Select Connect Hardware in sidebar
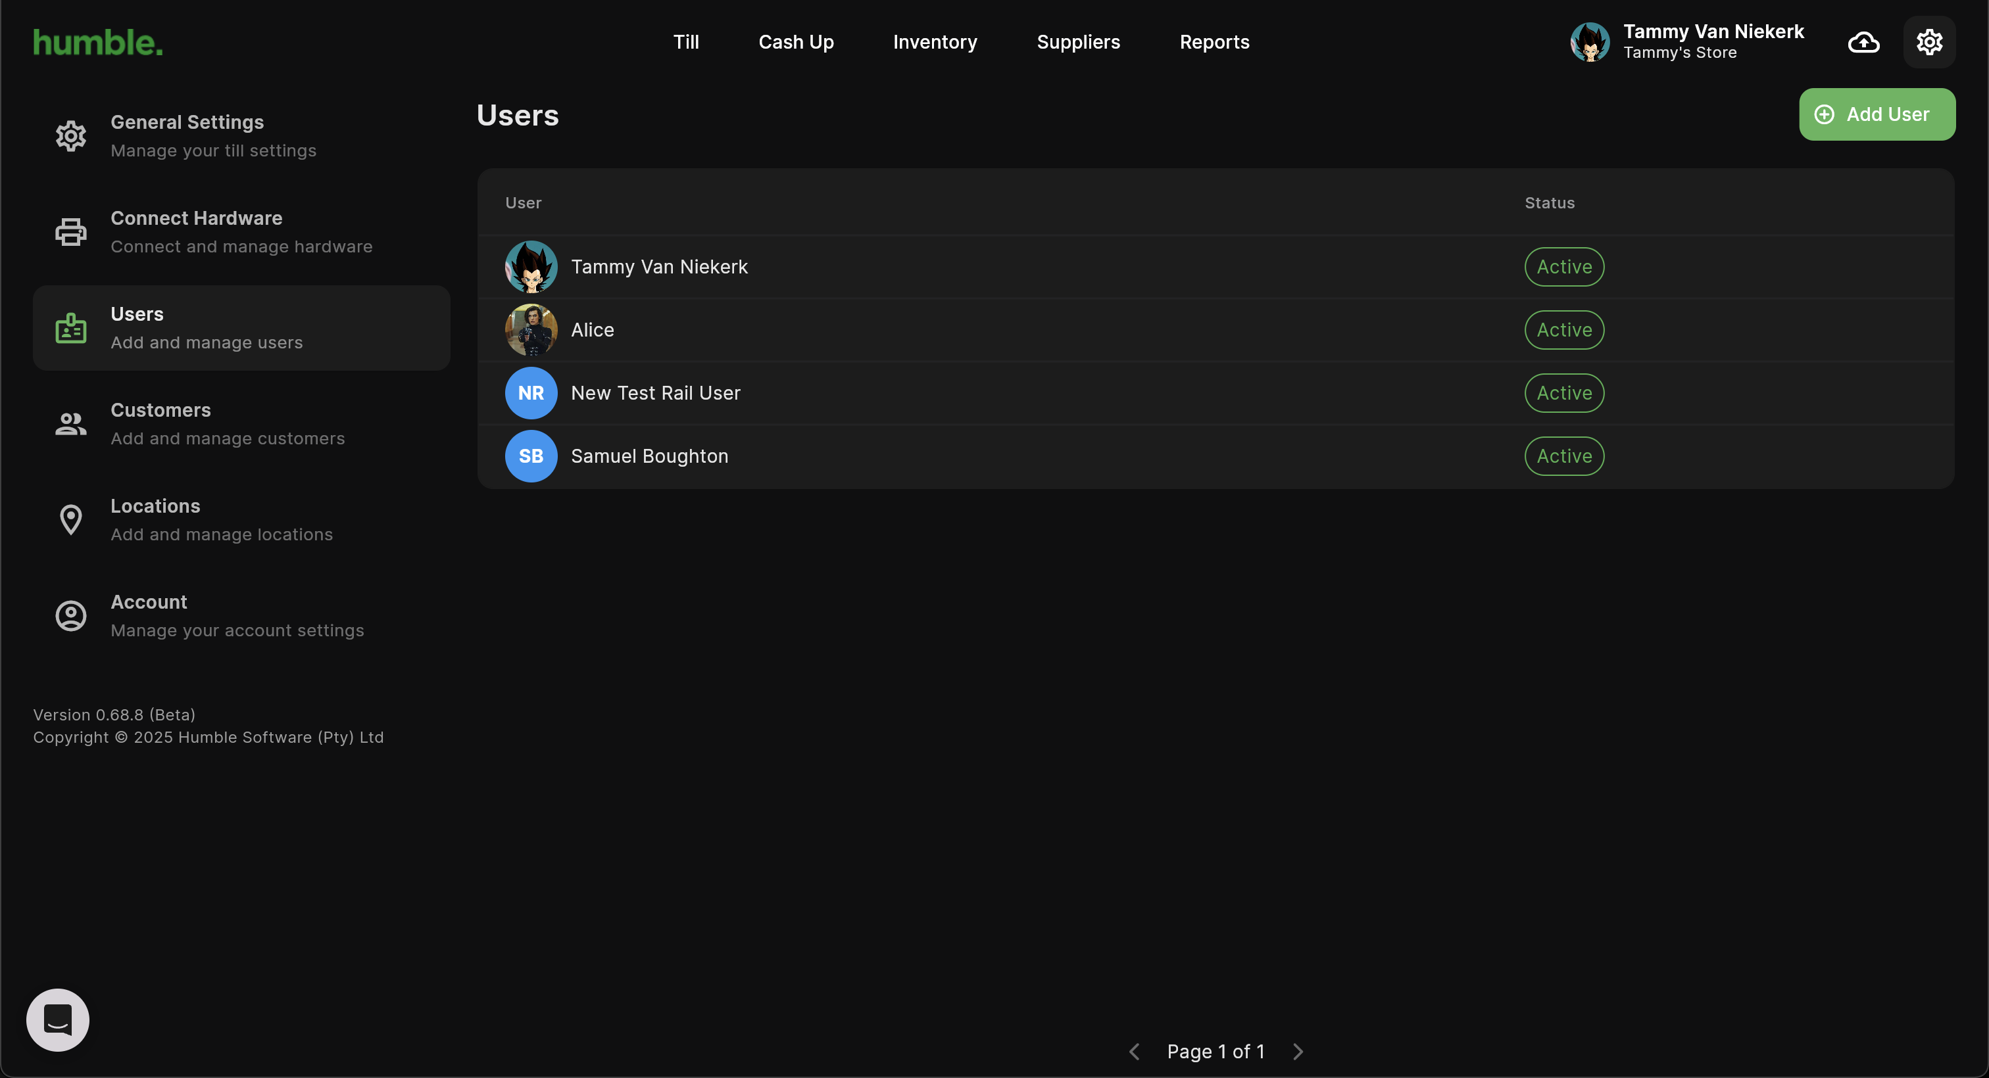The width and height of the screenshot is (1989, 1078). [241, 231]
